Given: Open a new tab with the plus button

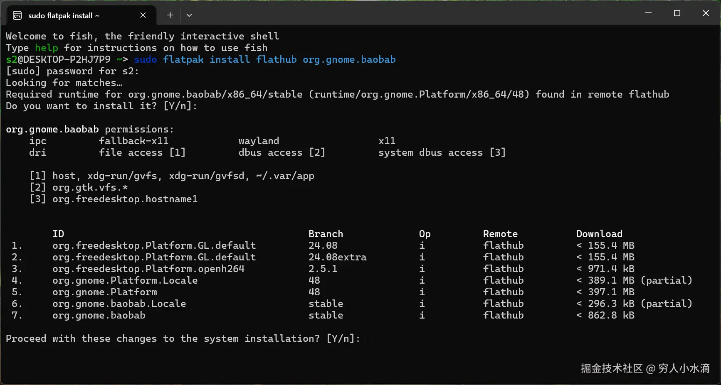Looking at the screenshot, I should [170, 15].
